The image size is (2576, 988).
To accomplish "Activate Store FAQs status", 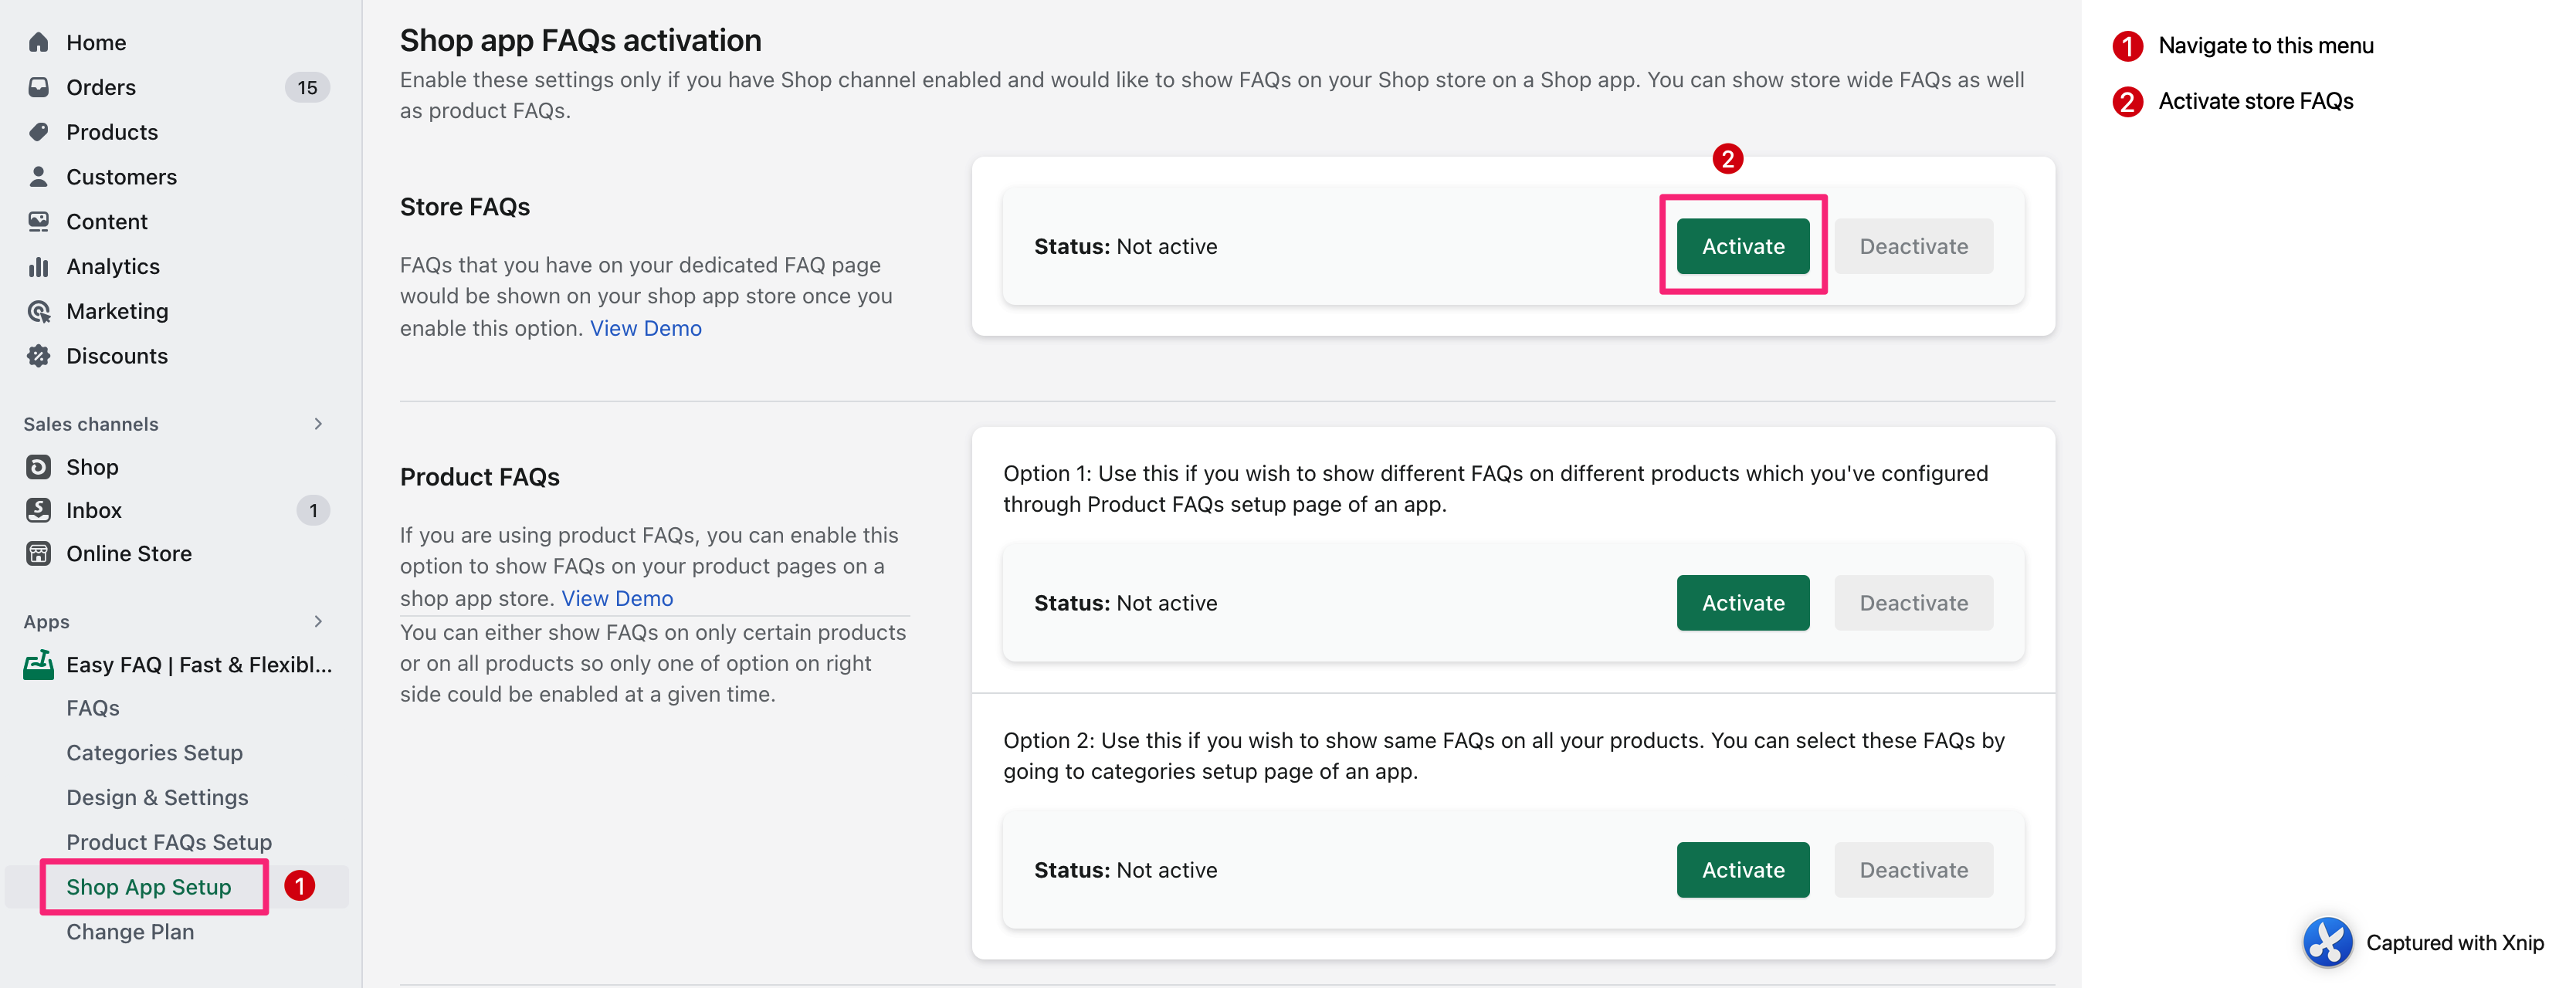I will point(1742,246).
